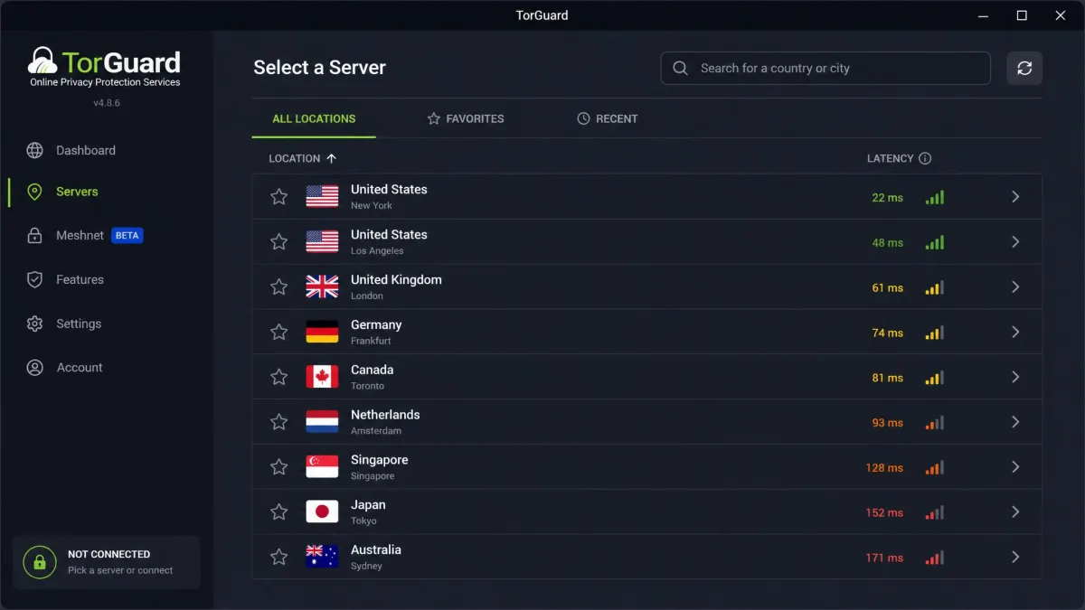Screen dimensions: 1085x610
Task: Open Meshnet Beta in sidebar
Action: [85, 235]
